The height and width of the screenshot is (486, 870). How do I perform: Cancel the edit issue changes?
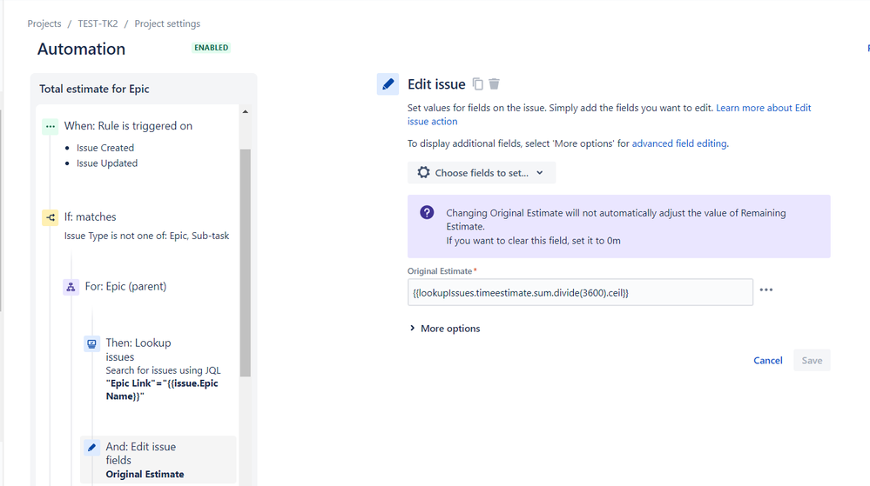[767, 361]
